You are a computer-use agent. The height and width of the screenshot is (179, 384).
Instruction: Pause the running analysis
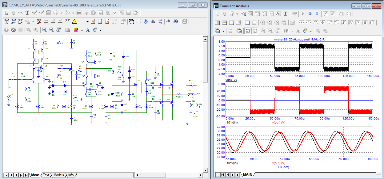pyautogui.click(x=317, y=14)
